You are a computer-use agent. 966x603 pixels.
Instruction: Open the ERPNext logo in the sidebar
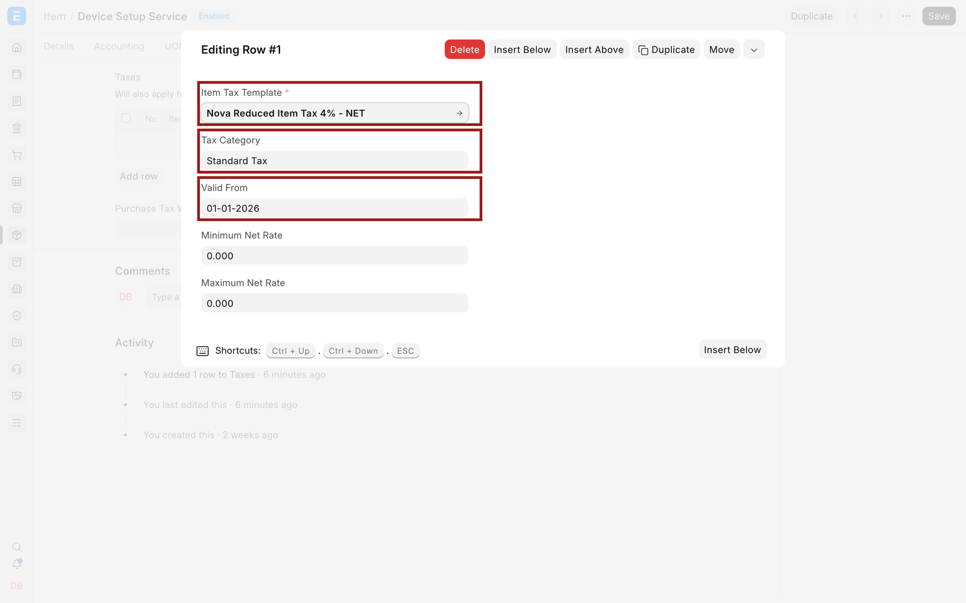16,16
